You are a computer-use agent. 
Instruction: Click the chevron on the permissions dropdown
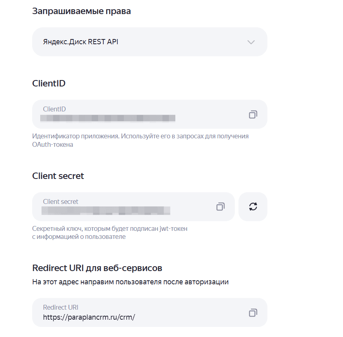coord(251,42)
